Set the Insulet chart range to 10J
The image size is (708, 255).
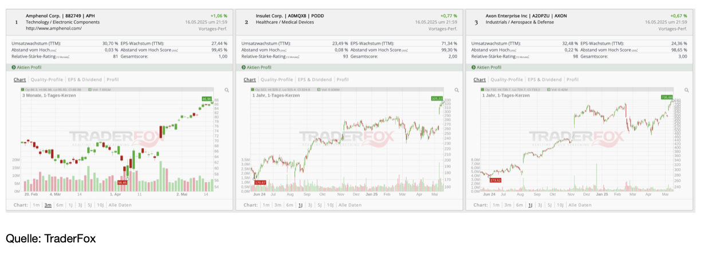331,205
